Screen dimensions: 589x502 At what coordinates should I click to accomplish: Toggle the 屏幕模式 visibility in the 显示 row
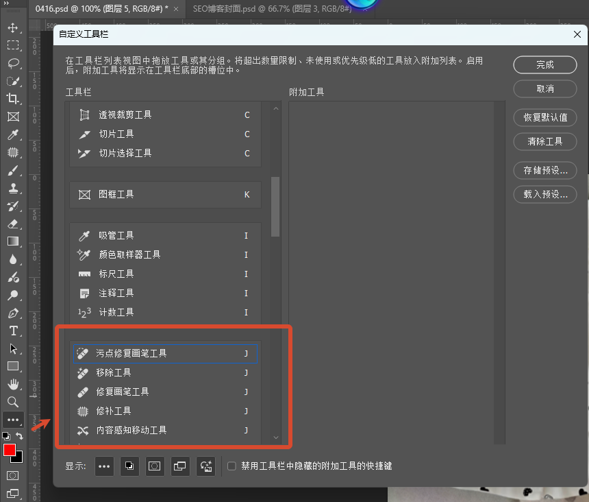coord(179,466)
